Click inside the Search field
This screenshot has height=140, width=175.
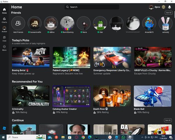(x=92, y=7)
